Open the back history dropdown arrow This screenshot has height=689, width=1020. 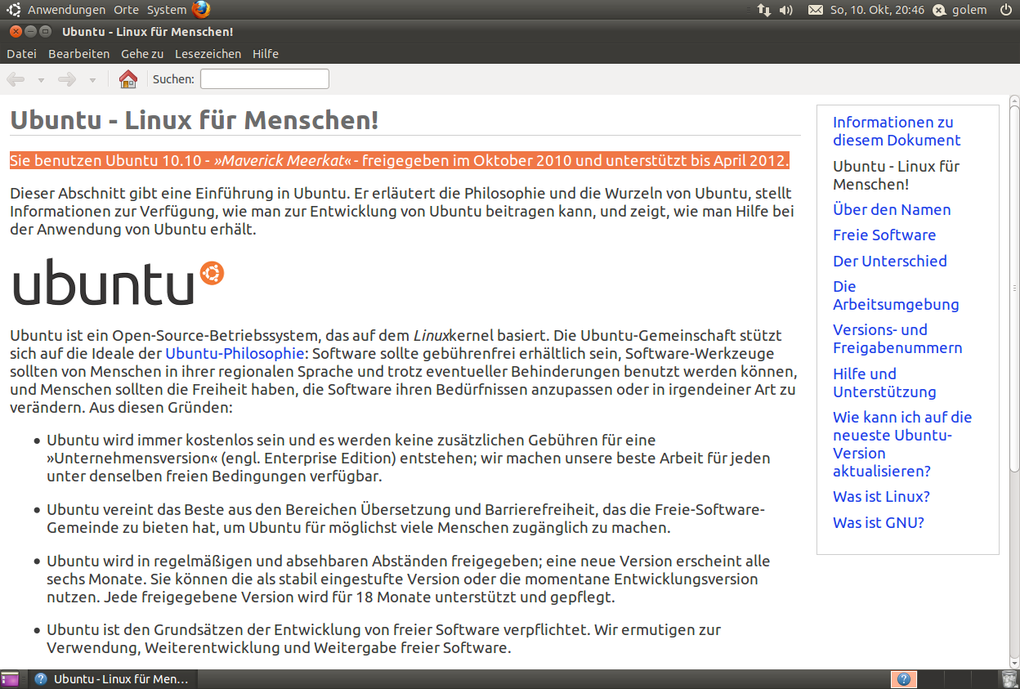[41, 80]
